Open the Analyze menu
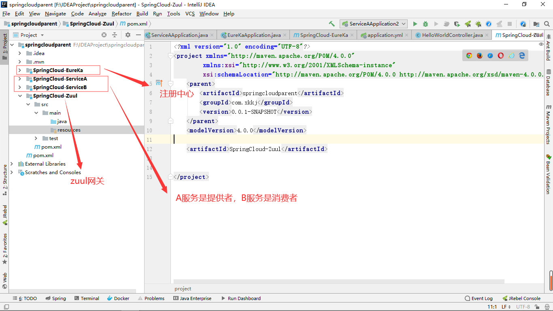 tap(97, 13)
